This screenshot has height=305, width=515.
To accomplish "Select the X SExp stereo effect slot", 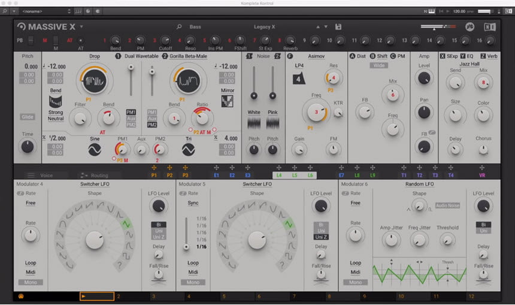I will (x=449, y=56).
